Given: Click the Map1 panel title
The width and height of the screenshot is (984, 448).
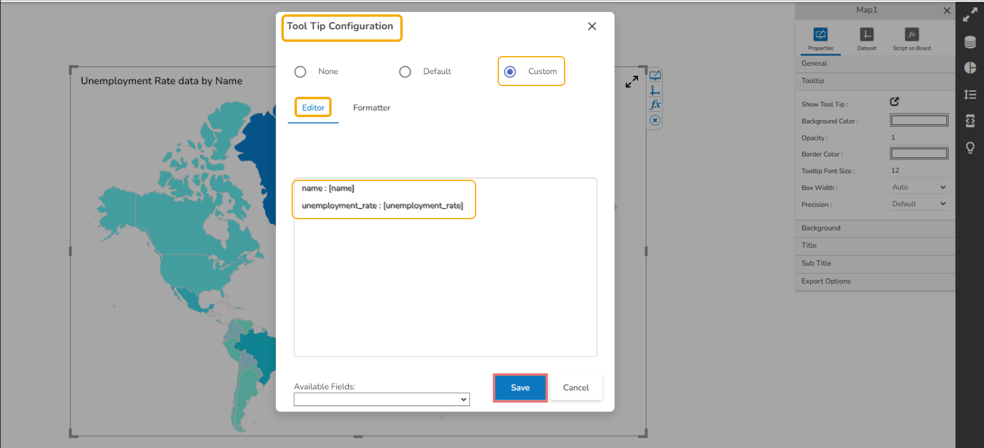Looking at the screenshot, I should point(866,10).
